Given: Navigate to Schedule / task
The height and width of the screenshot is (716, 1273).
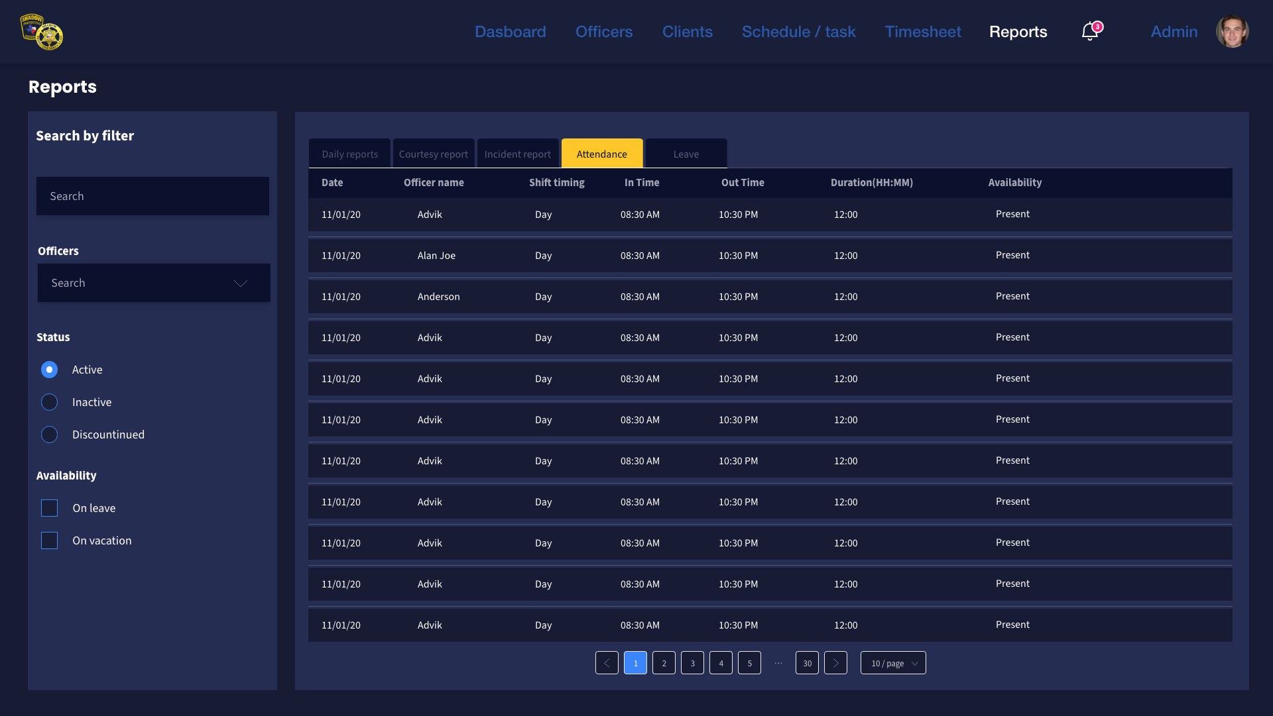Looking at the screenshot, I should [x=798, y=31].
